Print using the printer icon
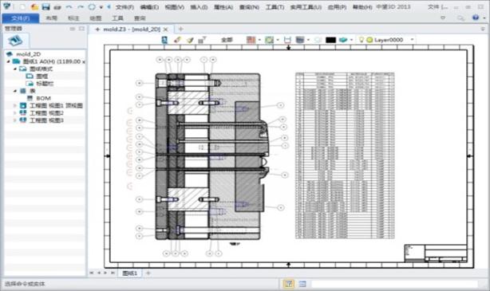Viewport: 490px width, 291px height. (57, 7)
